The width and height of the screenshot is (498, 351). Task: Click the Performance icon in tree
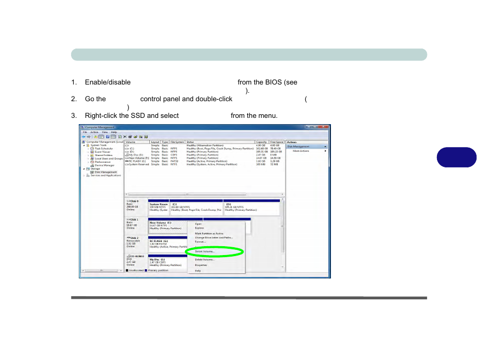tap(92, 162)
